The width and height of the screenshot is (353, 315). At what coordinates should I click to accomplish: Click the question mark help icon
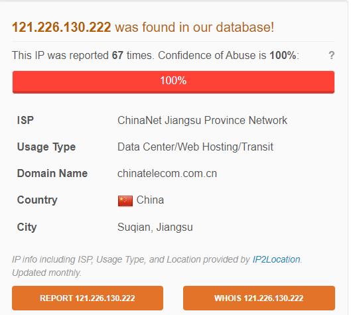(x=331, y=55)
